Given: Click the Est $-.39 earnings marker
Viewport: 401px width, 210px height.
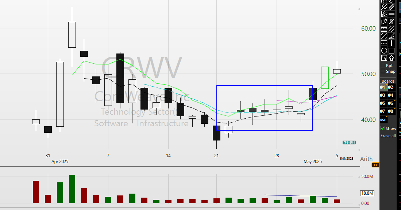Looking at the screenshot, I should tap(349, 142).
